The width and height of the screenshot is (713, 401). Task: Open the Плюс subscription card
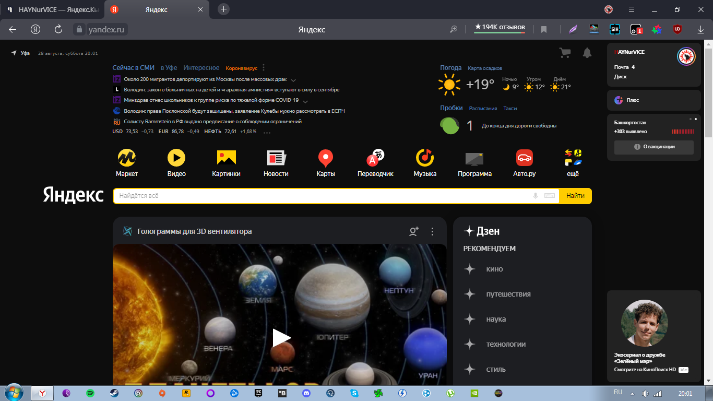pos(654,100)
